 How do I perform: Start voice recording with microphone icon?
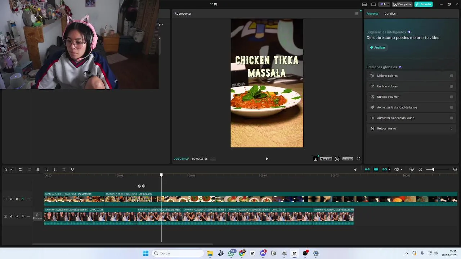(355, 169)
